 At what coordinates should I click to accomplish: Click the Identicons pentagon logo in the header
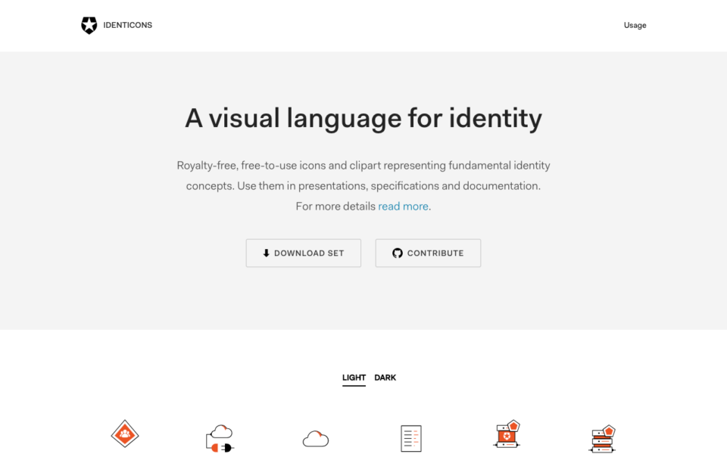pos(89,25)
